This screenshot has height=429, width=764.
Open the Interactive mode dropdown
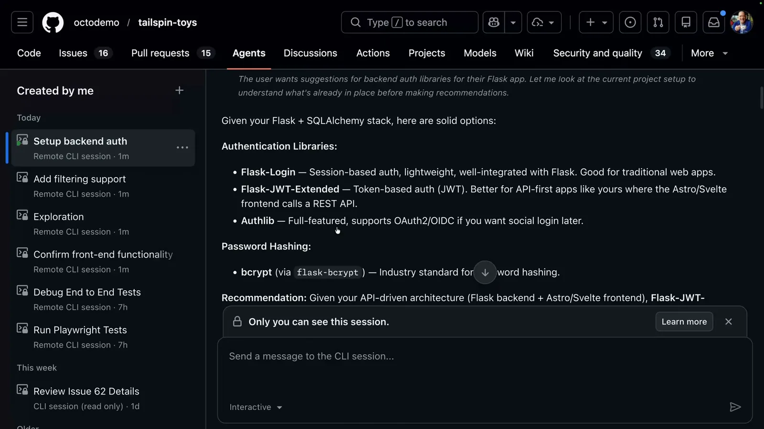click(256, 407)
